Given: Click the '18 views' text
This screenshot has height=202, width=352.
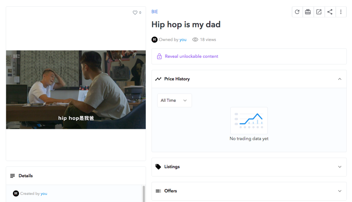Looking at the screenshot, I should coord(208,39).
